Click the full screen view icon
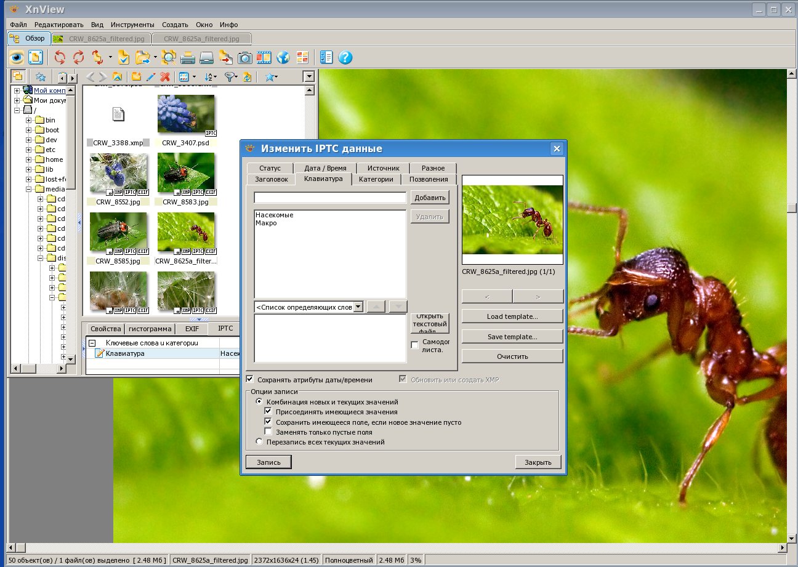The image size is (798, 567). (x=36, y=58)
